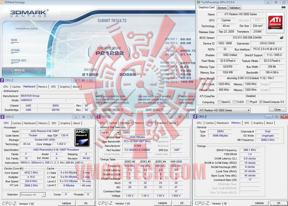This screenshot has width=288, height=206.
Task: Click Validate in the CPU-Z CPU window
Action: (x=66, y=203)
